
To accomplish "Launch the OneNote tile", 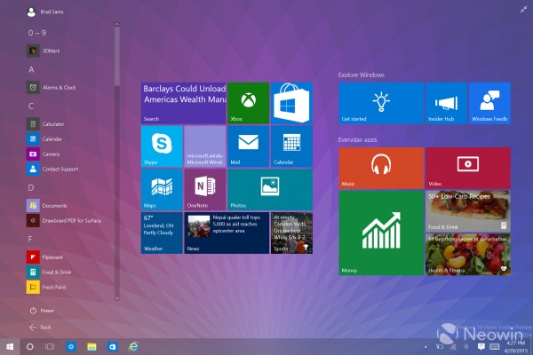I will (x=205, y=188).
